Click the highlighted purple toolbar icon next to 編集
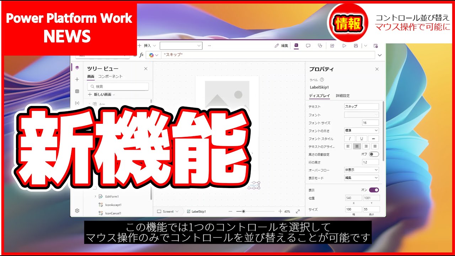 (296, 46)
